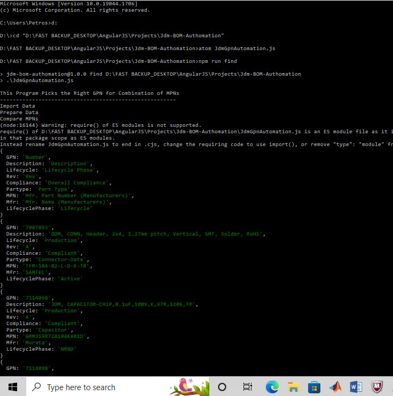The image size is (393, 396).
Task: Launch Microsoft Edge from the taskbar
Action: point(272,386)
